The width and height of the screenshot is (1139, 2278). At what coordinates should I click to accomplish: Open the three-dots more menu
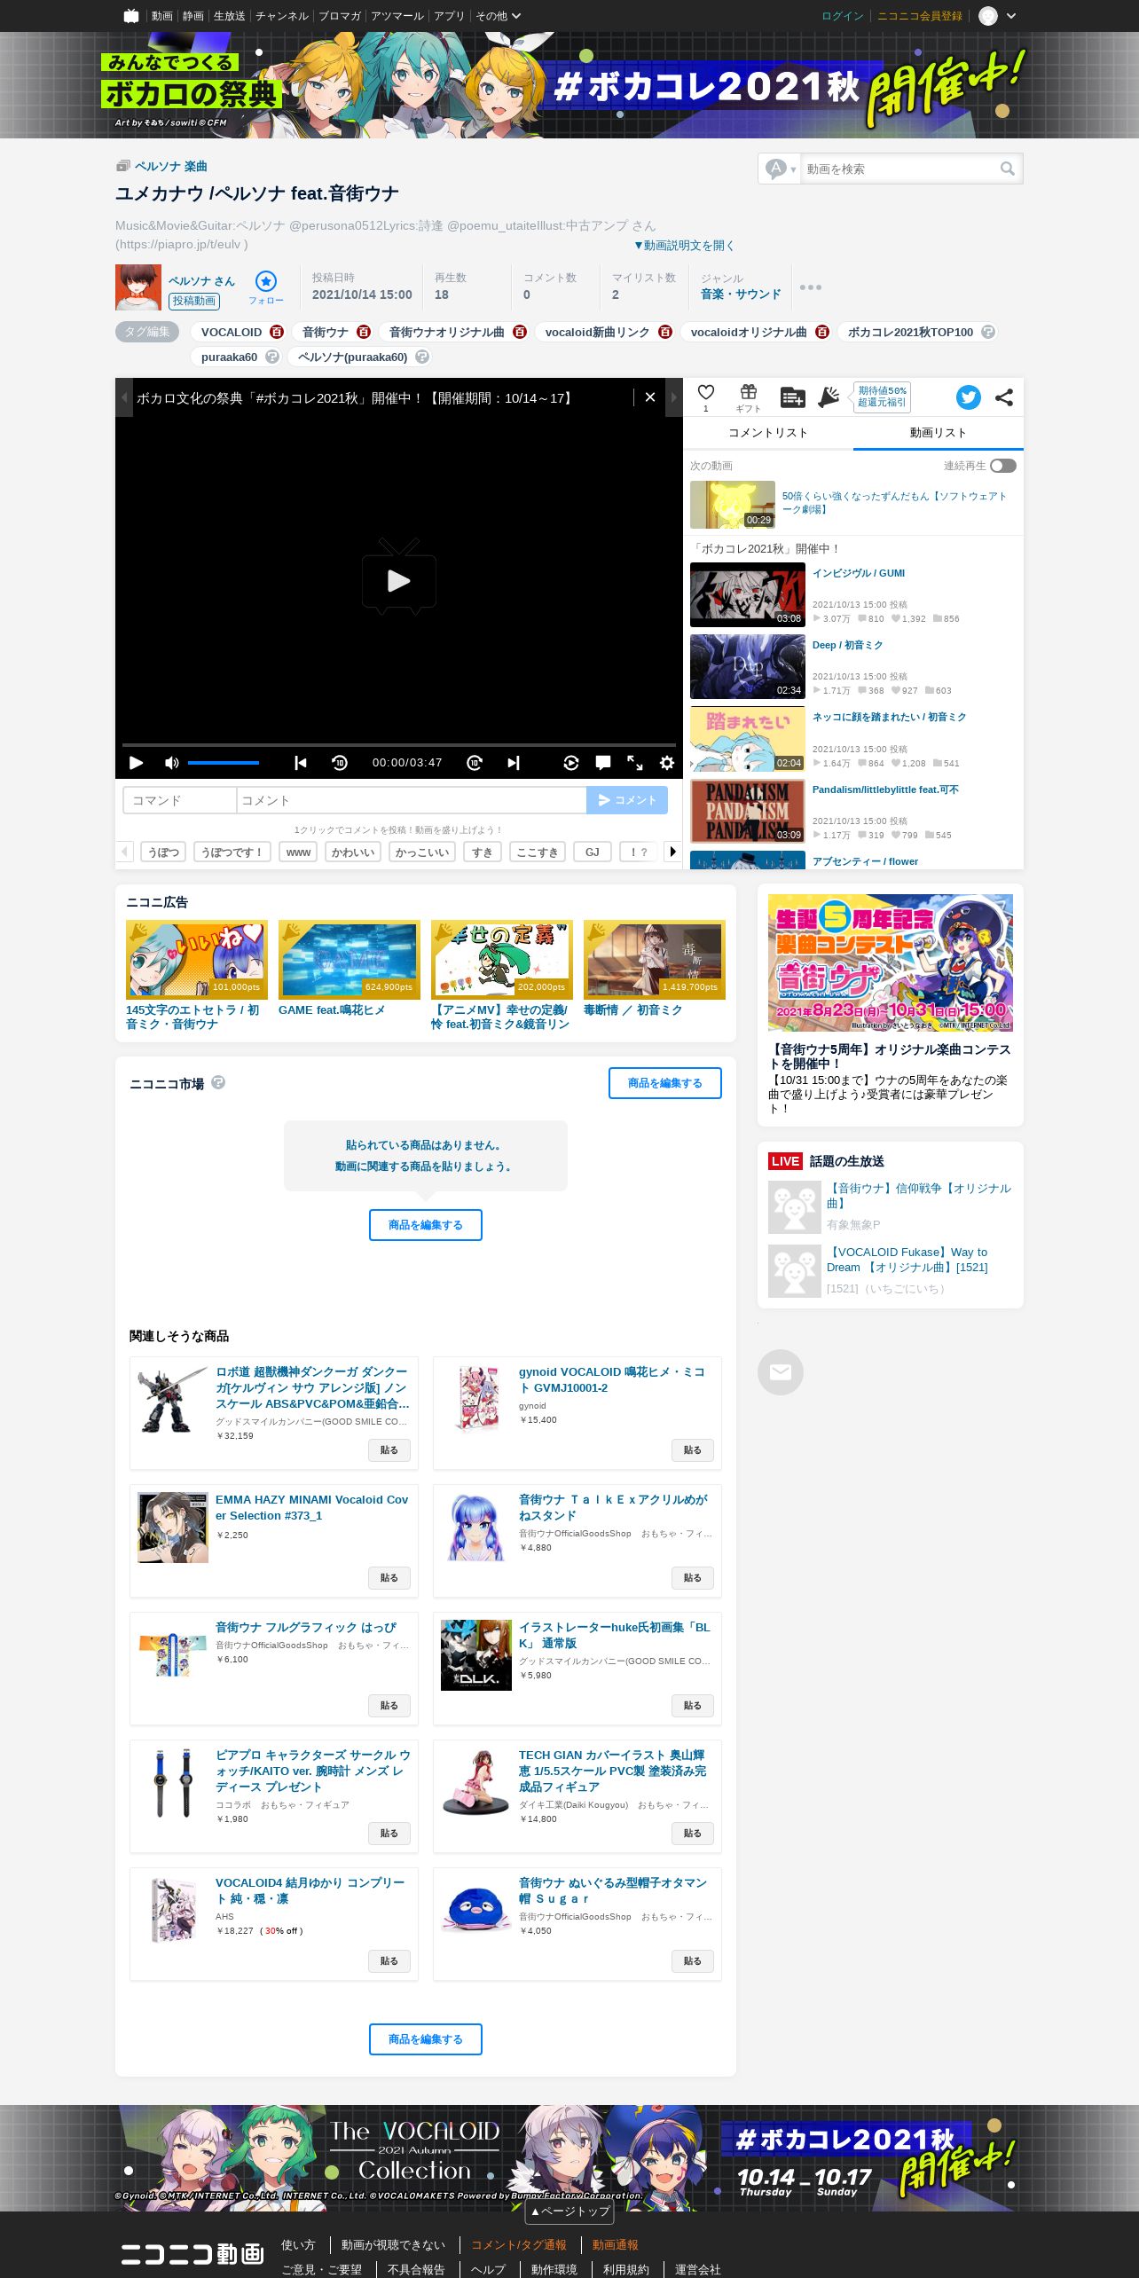(811, 287)
